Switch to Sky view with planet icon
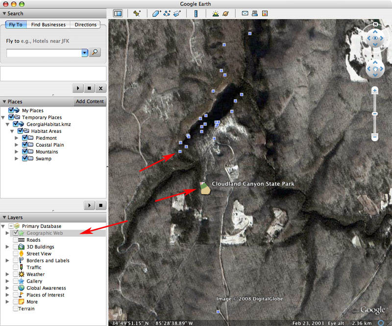This screenshot has width=392, height=326. (x=225, y=14)
